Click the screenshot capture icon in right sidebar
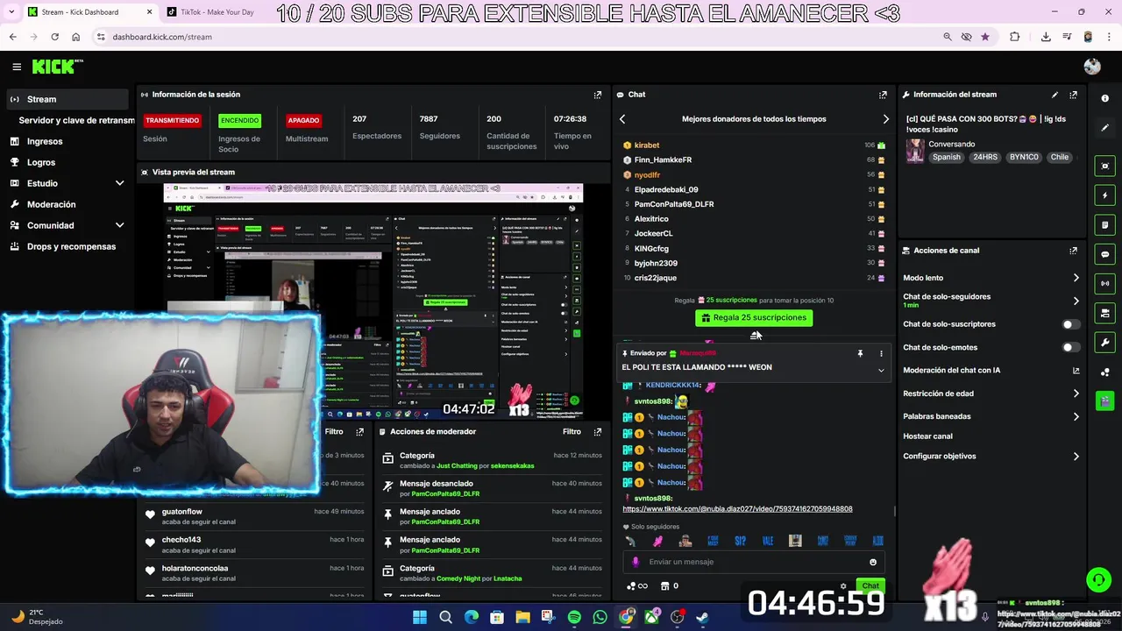Viewport: 1122px width, 631px height. tap(1104, 166)
